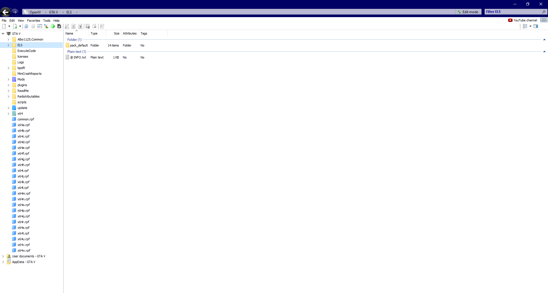This screenshot has height=293, width=548.
Task: Open the Edit menu
Action: pyautogui.click(x=12, y=21)
